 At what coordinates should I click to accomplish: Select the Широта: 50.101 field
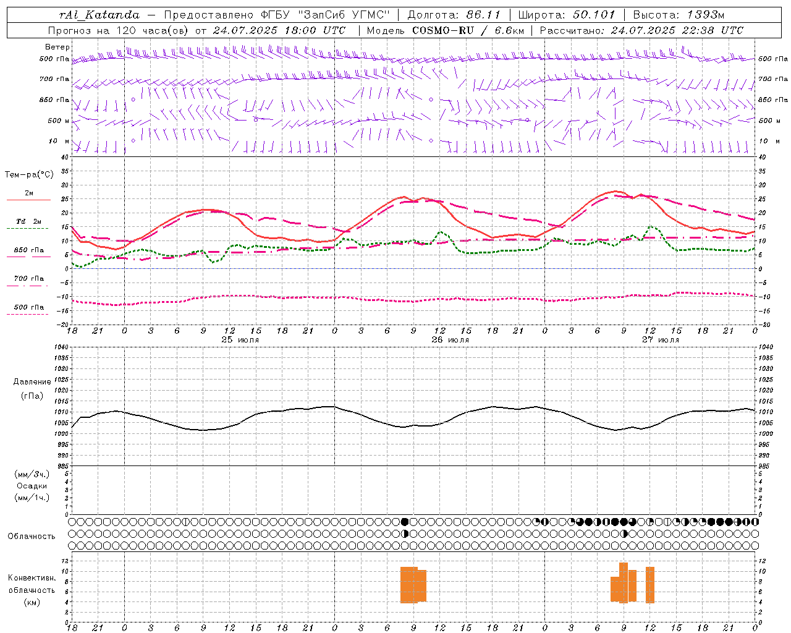pos(567,14)
